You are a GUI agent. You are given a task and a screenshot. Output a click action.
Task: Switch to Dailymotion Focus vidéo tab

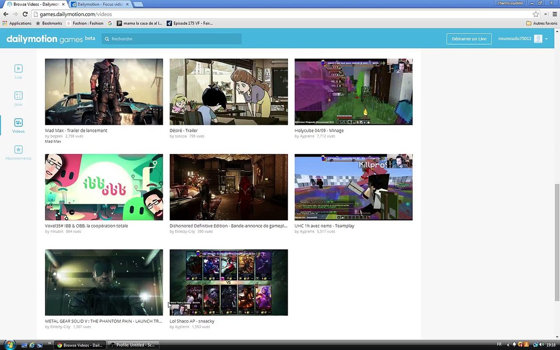coord(100,4)
